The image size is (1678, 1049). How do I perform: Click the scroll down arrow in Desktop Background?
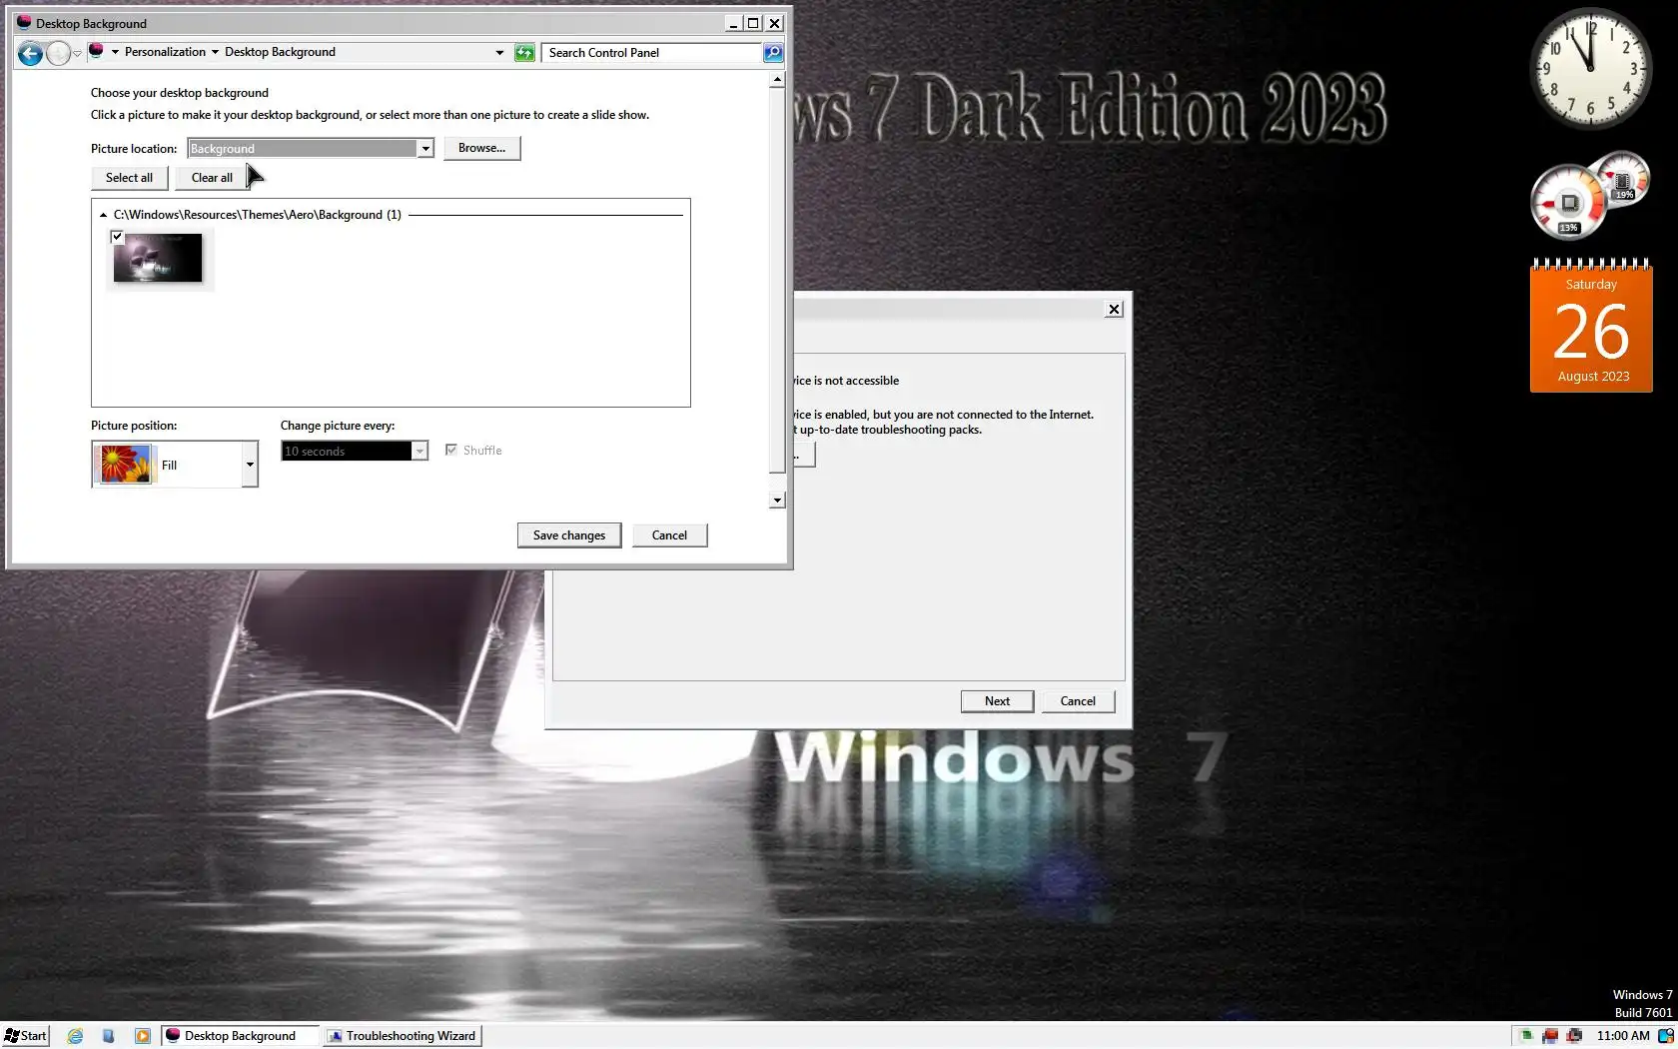click(x=777, y=501)
